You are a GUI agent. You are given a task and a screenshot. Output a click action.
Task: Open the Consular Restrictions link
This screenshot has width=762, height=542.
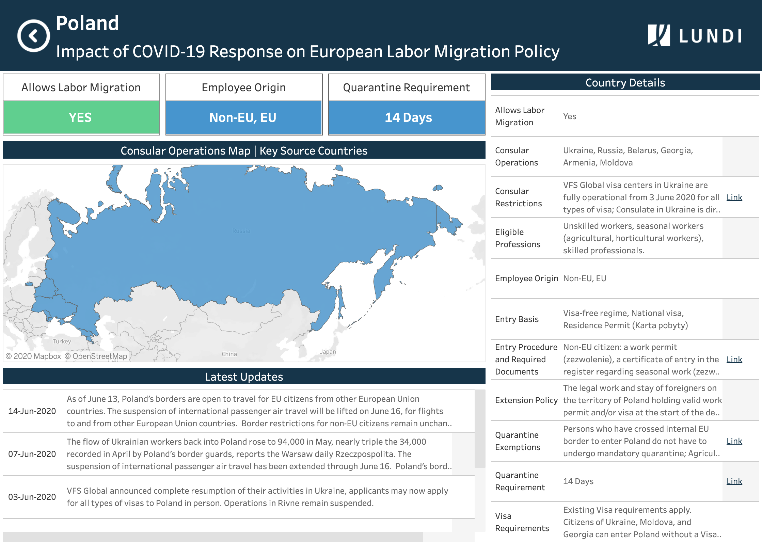[734, 197]
